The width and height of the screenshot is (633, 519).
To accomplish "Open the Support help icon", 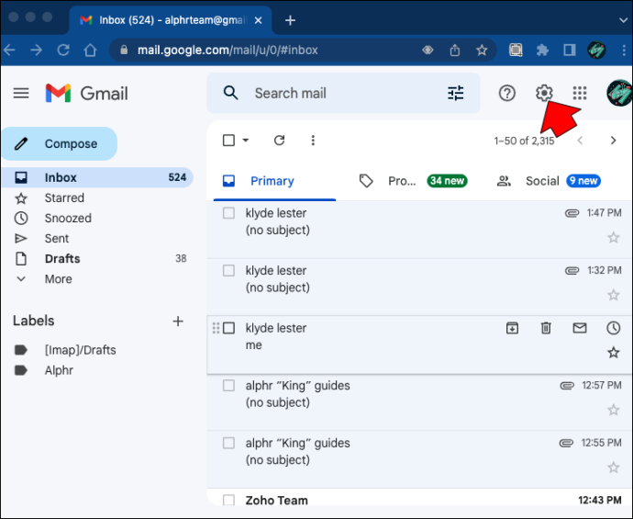I will [506, 94].
